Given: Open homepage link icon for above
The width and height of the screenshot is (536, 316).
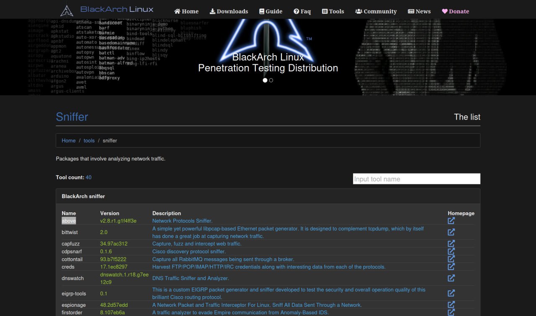Looking at the screenshot, I should (x=451, y=221).
